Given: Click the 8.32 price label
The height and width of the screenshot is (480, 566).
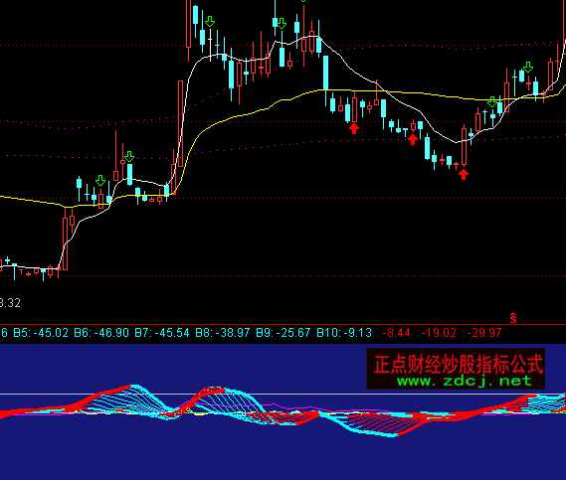Looking at the screenshot, I should (10, 303).
